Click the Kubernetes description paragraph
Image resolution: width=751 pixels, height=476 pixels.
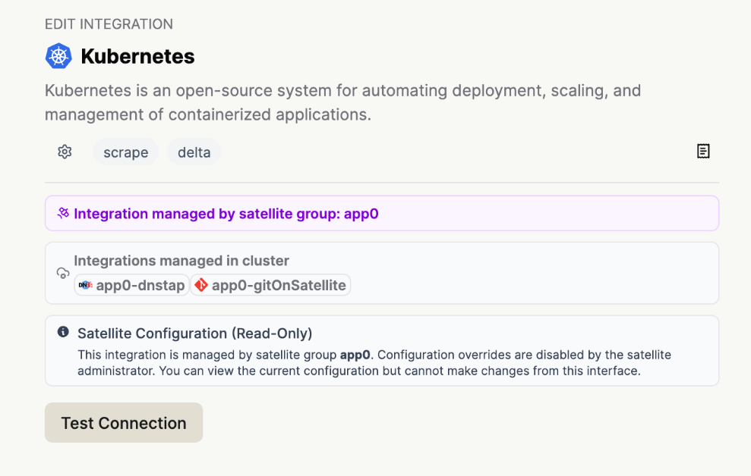click(x=343, y=102)
